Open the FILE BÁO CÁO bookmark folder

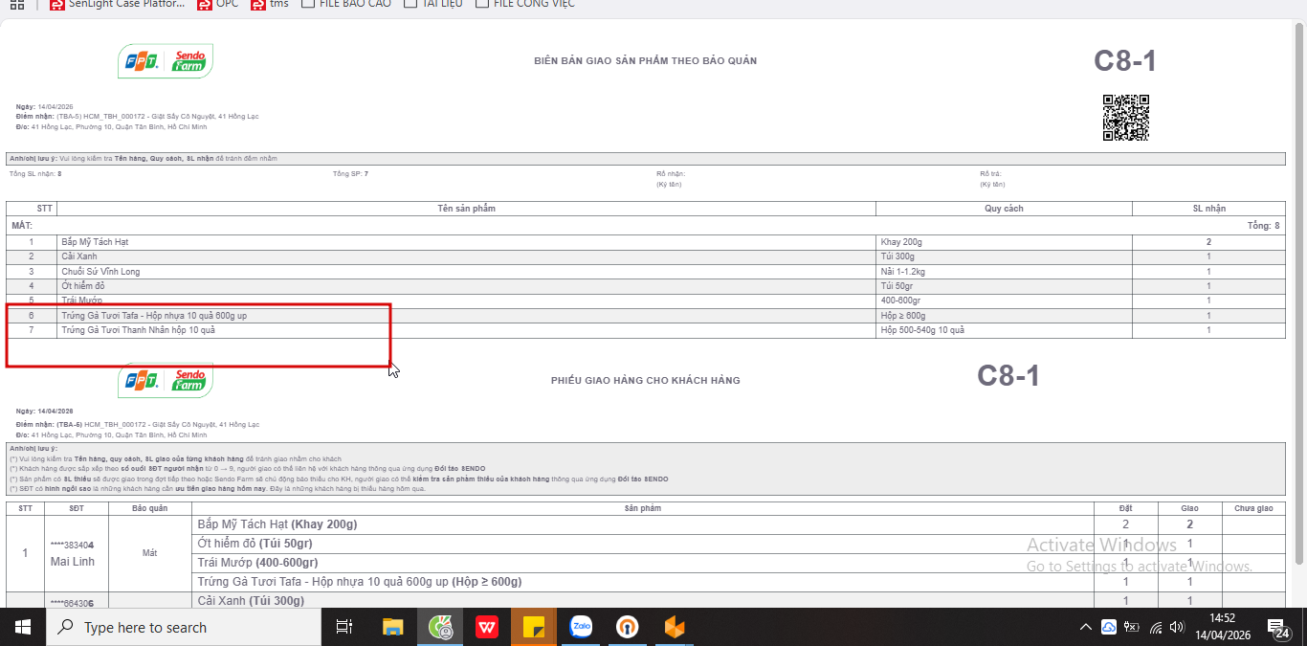pos(345,4)
